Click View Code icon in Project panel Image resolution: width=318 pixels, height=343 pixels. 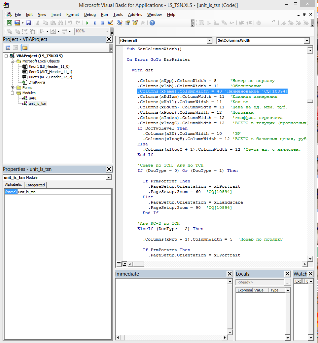point(8,48)
